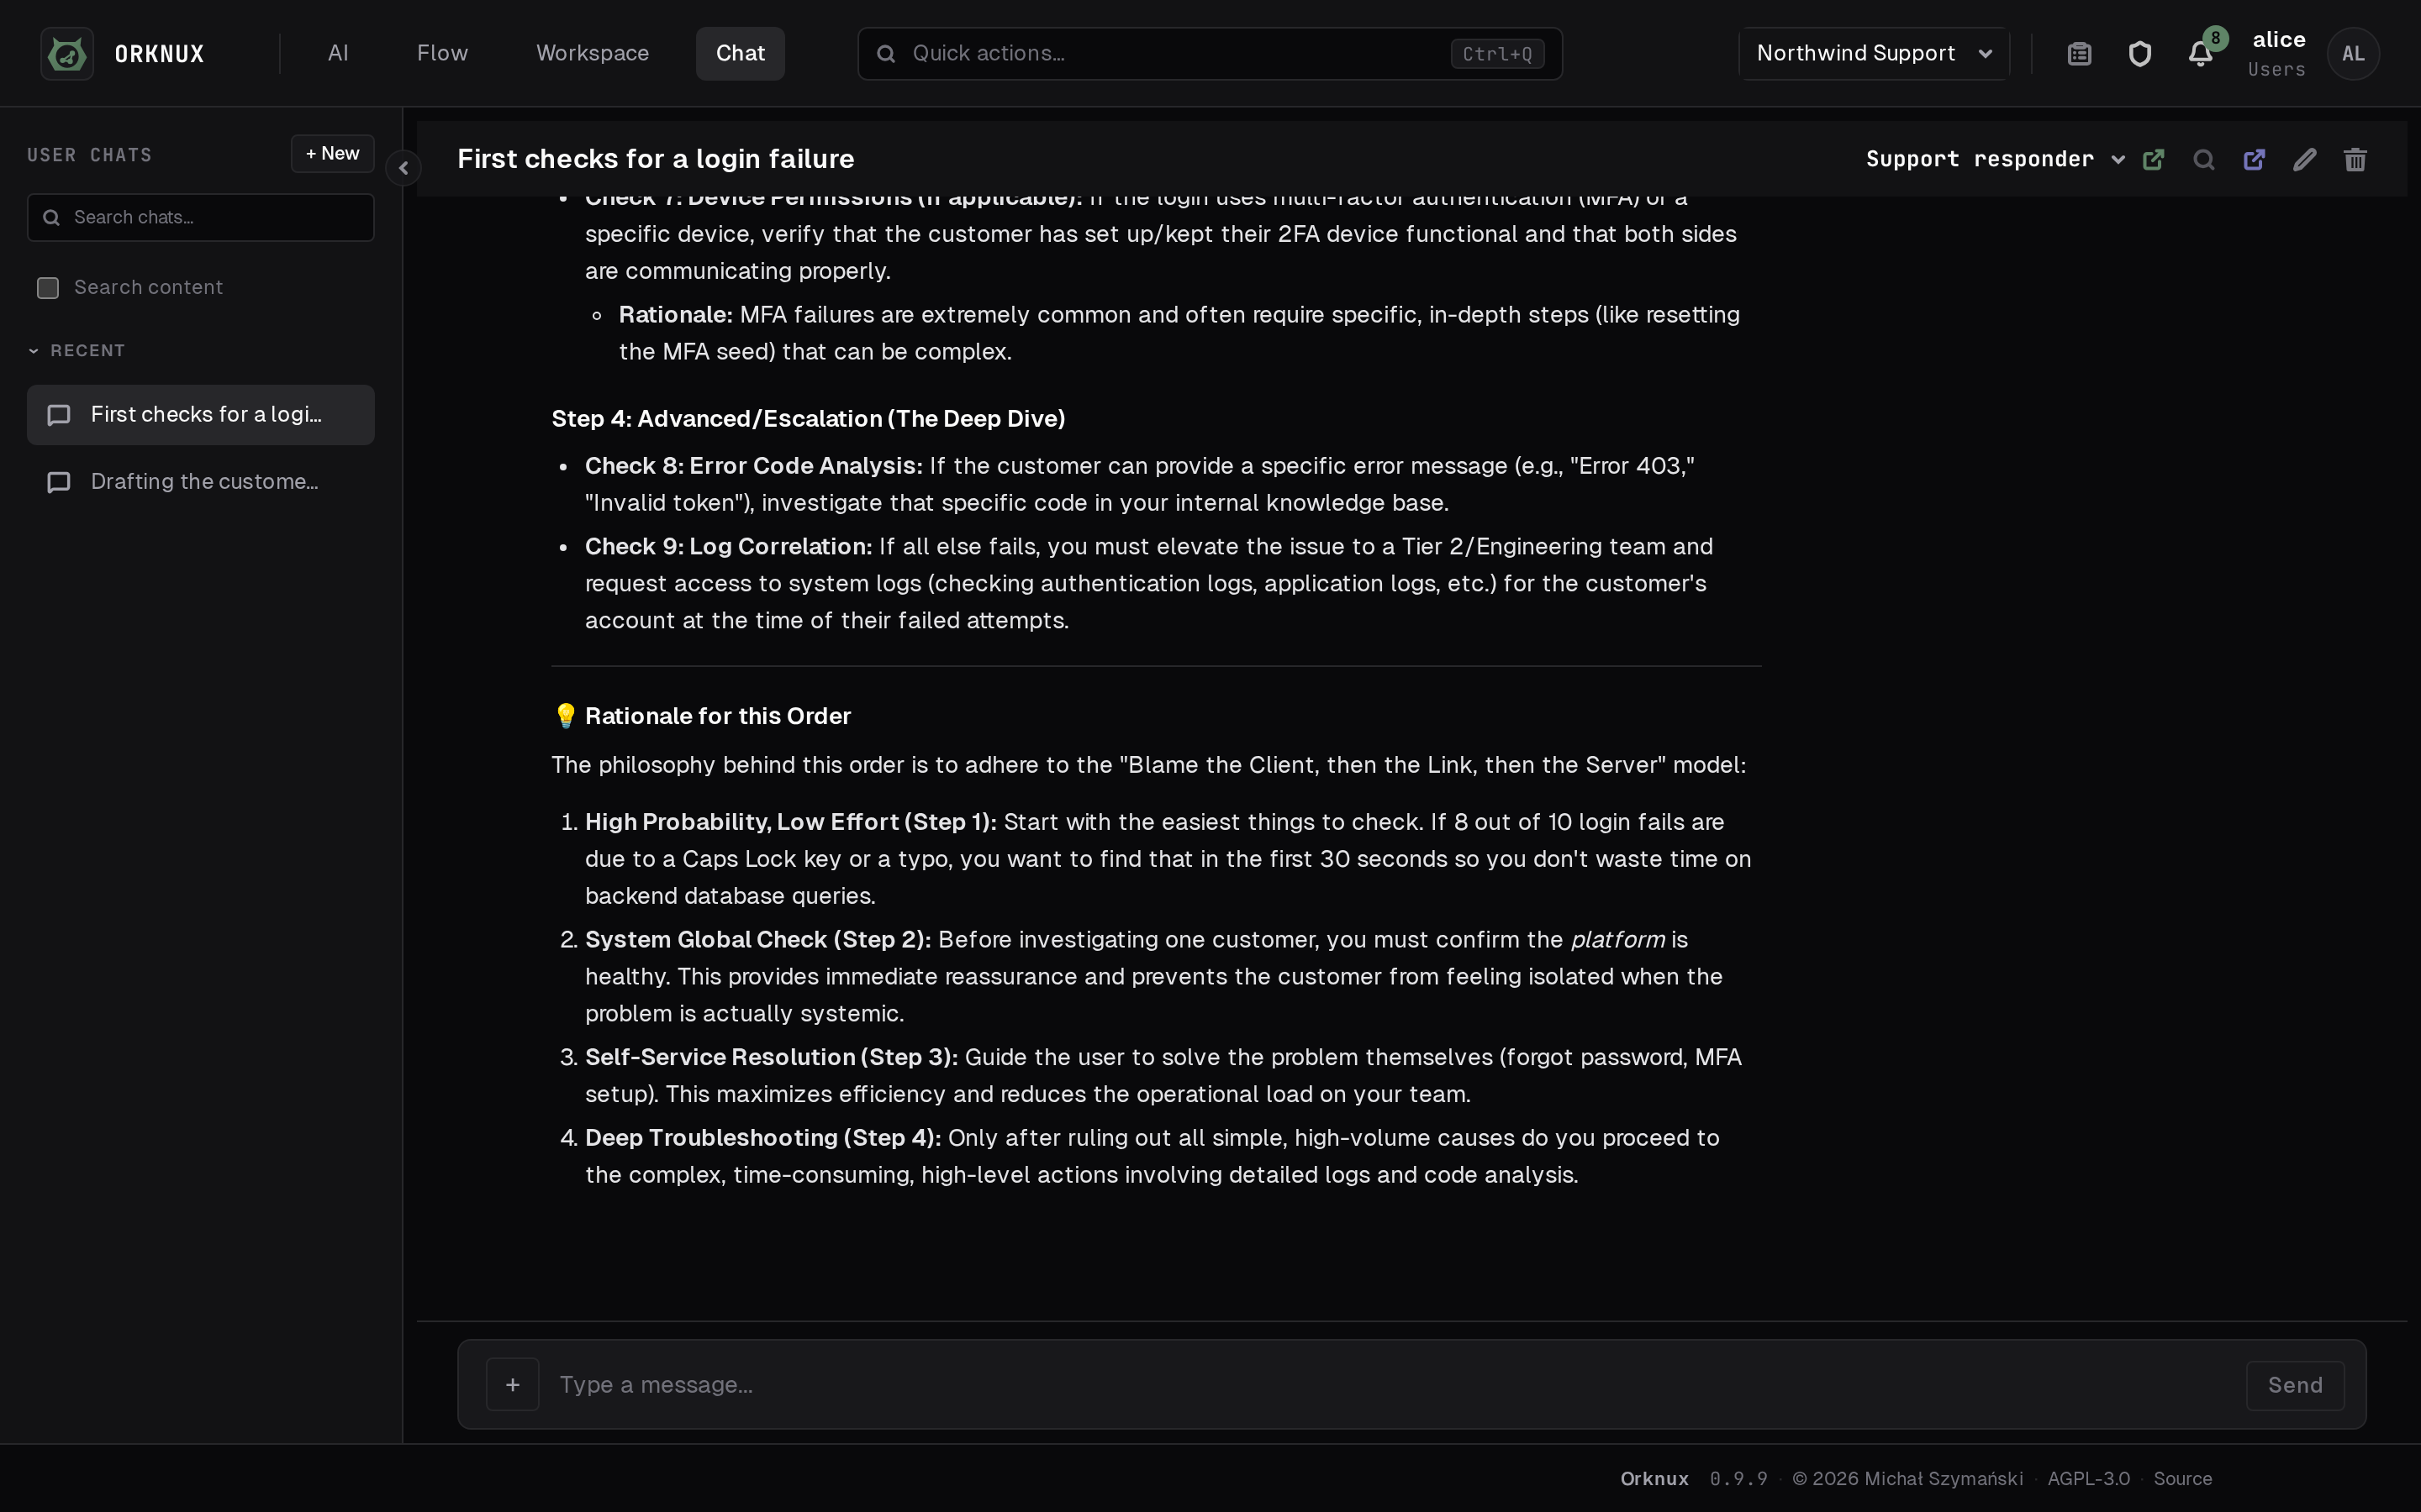Search within this chat using magnifier icon
This screenshot has width=2421, height=1512.
coord(2204,160)
